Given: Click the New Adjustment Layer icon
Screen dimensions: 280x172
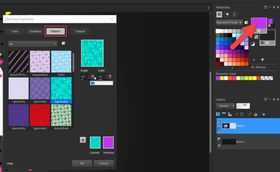Looking at the screenshot, I should [229, 114].
